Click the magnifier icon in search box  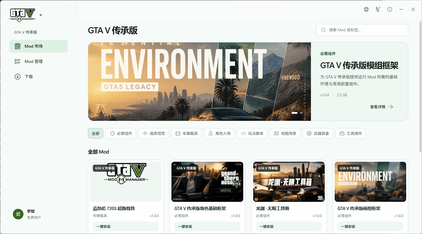[324, 30]
